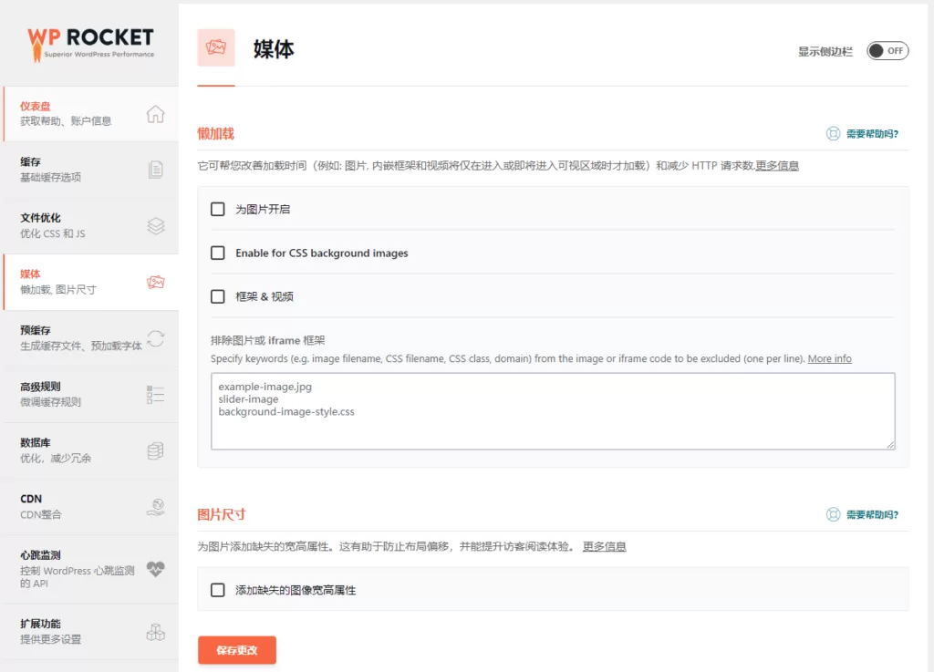Check Enable for CSS background images
Viewport: 934px width, 672px height.
pyautogui.click(x=217, y=252)
